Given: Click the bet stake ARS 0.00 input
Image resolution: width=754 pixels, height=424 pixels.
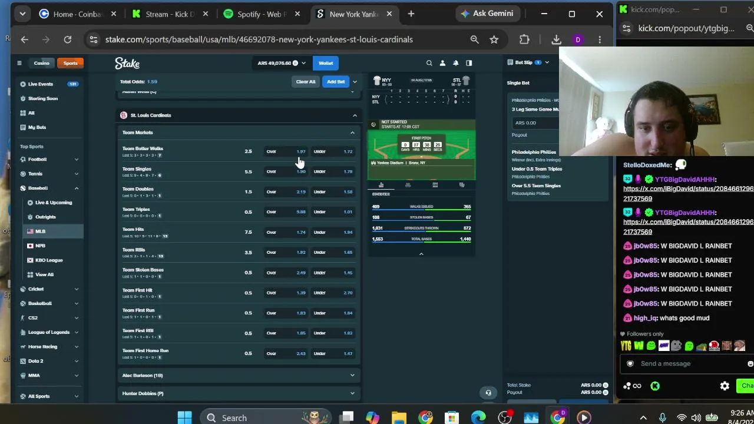Looking at the screenshot, I should [536, 123].
